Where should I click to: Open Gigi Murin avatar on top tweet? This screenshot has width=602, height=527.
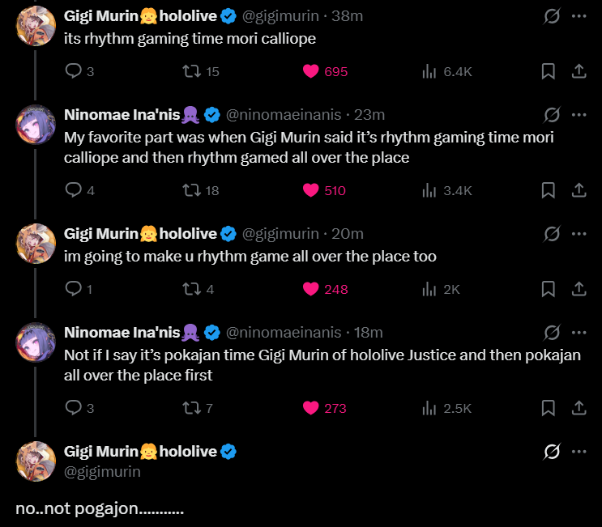coord(36,26)
